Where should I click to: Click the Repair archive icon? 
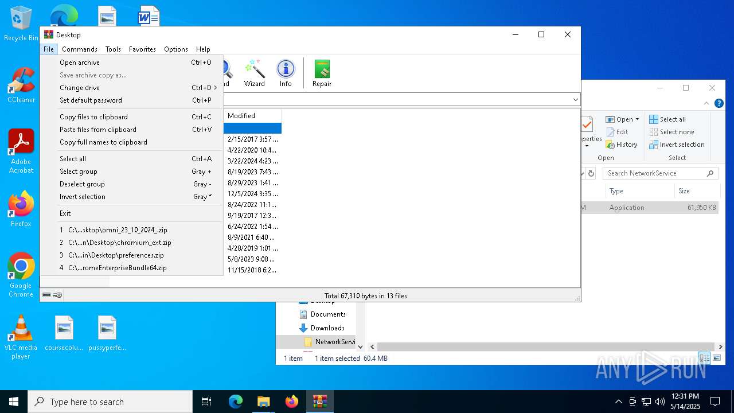tap(322, 73)
